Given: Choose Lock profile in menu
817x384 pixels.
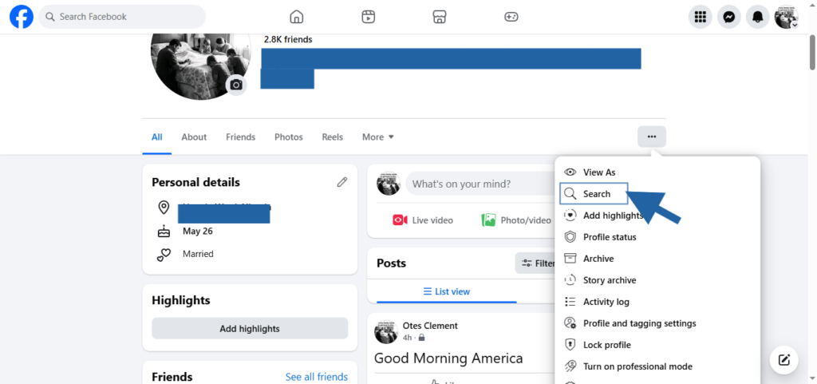Looking at the screenshot, I should [606, 345].
